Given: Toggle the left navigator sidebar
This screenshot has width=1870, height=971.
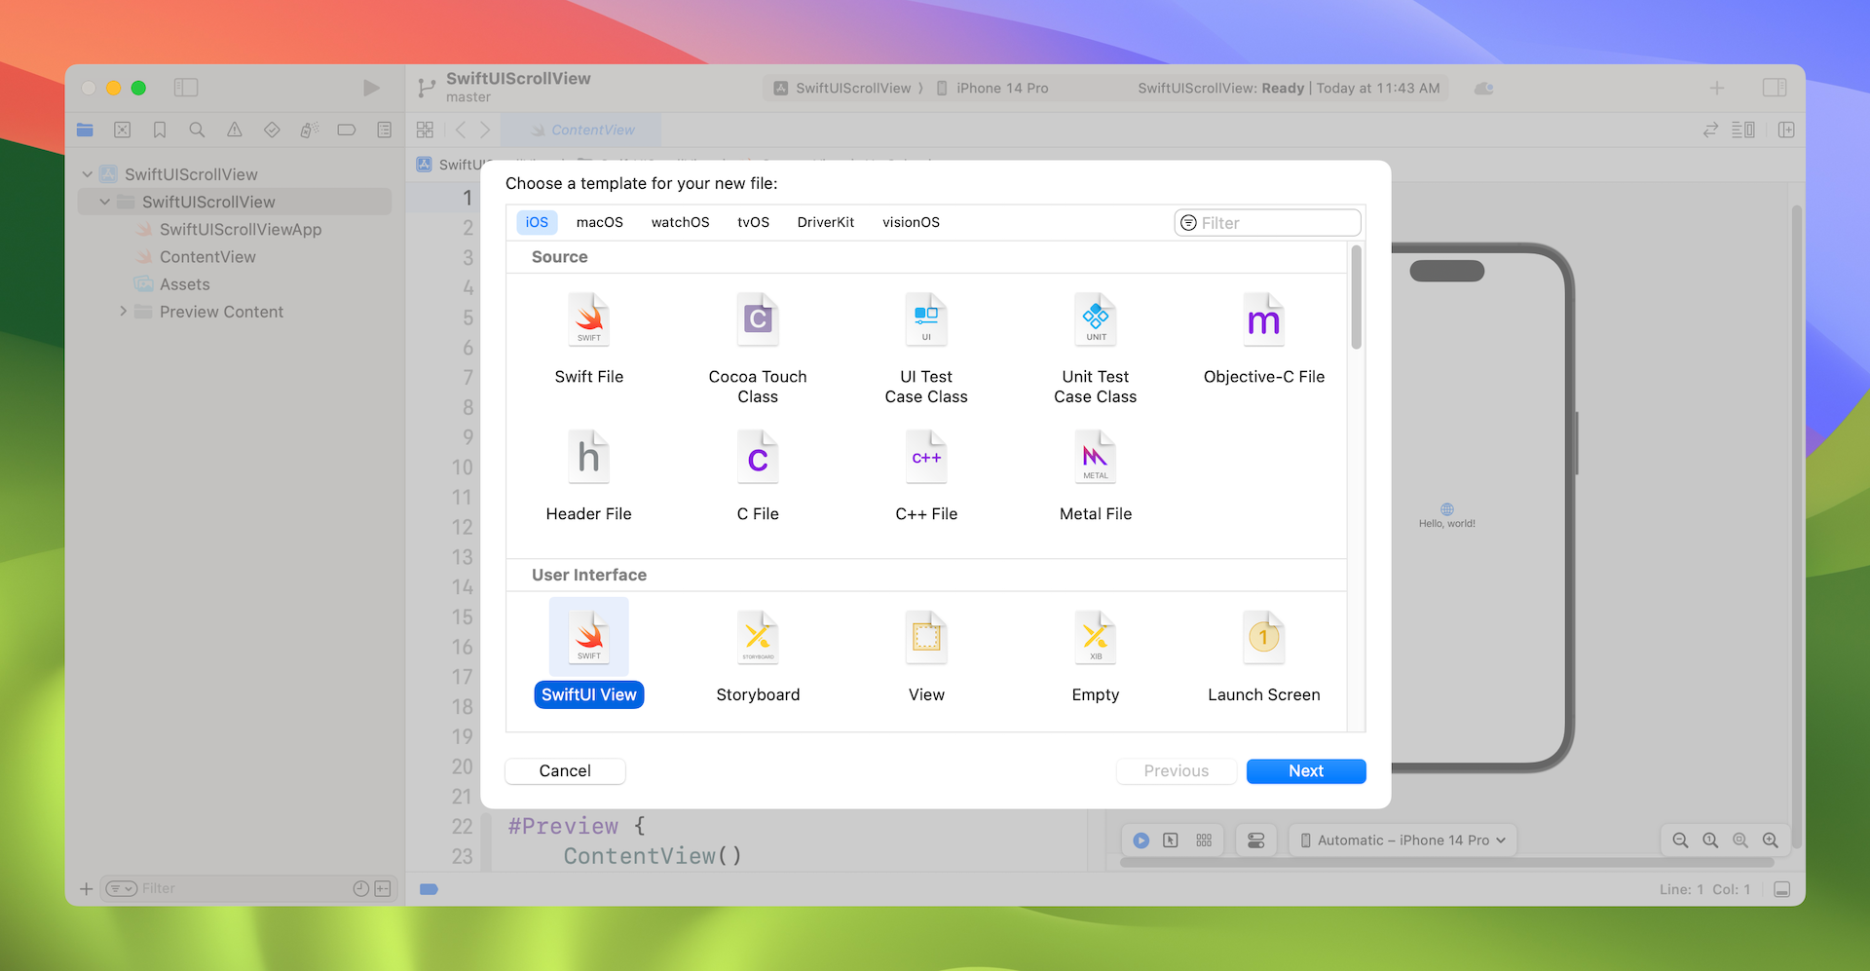Looking at the screenshot, I should coord(186,88).
